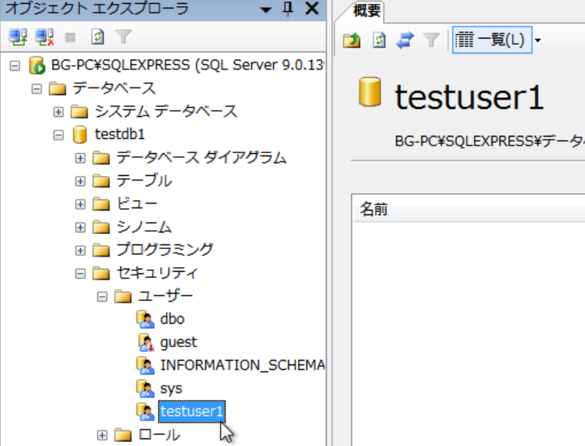Screen dimensions: 585x446
Task: Refresh the Summary pane
Action: [379, 40]
